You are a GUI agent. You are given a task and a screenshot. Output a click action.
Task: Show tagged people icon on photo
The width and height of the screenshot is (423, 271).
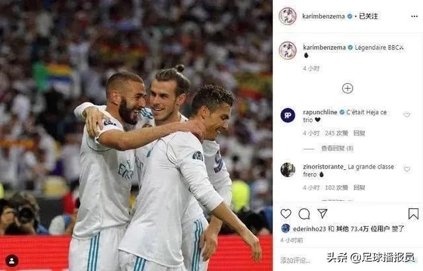coord(12,260)
